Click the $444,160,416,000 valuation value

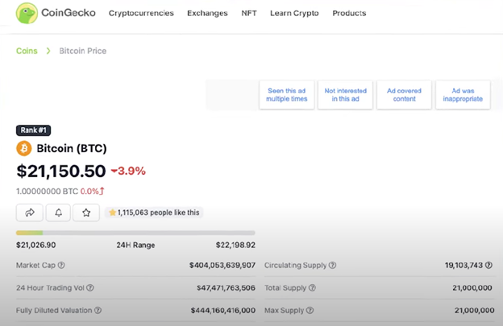223,310
